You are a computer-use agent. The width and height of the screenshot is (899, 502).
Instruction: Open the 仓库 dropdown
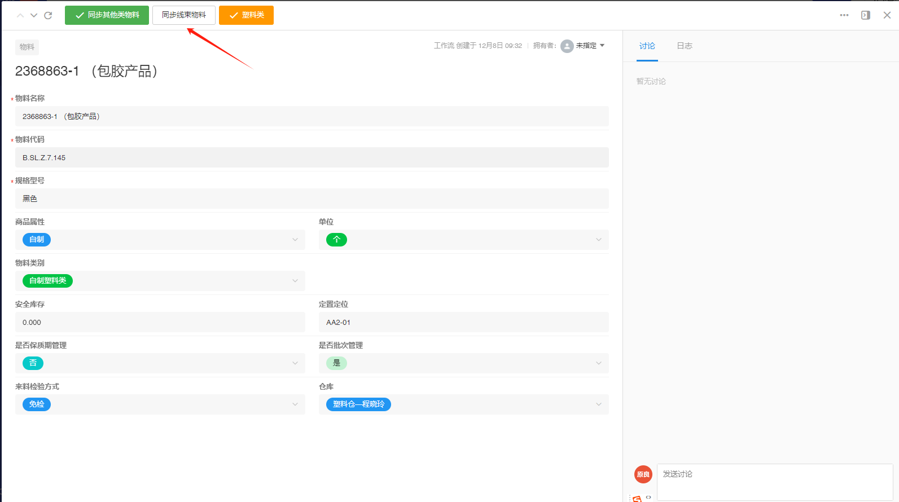(x=598, y=404)
